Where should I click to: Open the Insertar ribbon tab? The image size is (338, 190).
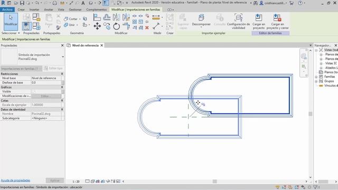(34, 9)
